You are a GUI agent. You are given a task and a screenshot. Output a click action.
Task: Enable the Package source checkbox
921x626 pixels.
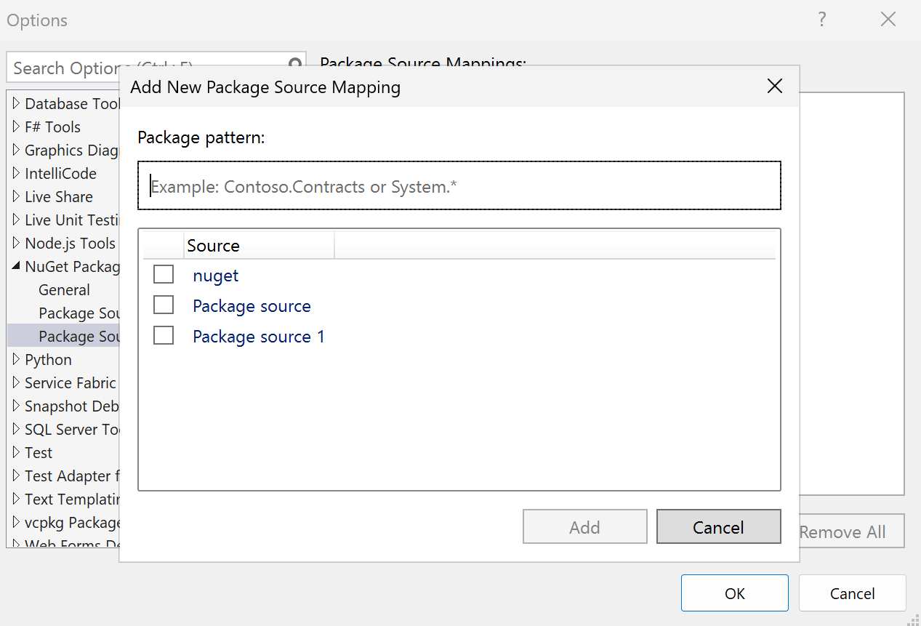(164, 305)
